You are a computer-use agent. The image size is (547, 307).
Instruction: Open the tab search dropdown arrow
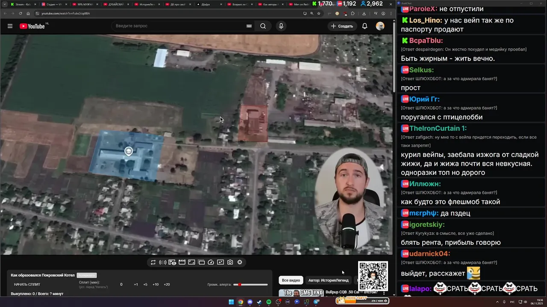(x=5, y=4)
